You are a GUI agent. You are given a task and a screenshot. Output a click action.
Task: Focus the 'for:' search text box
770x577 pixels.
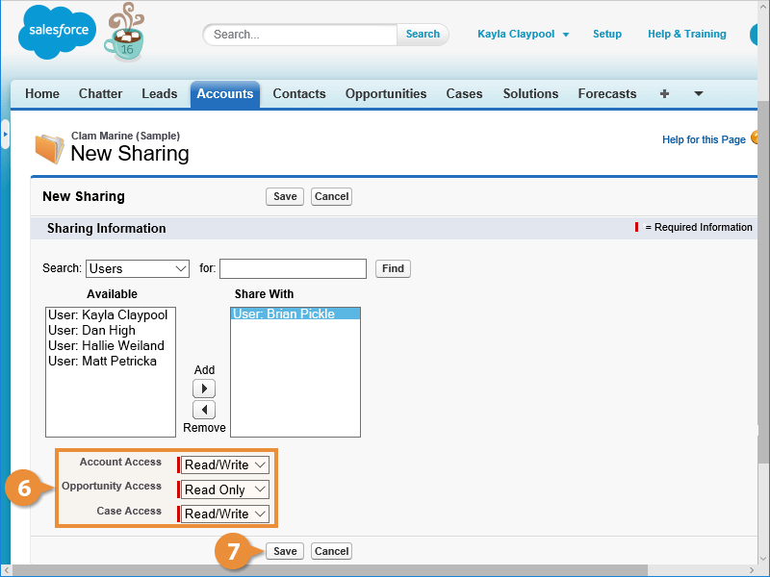pyautogui.click(x=294, y=269)
